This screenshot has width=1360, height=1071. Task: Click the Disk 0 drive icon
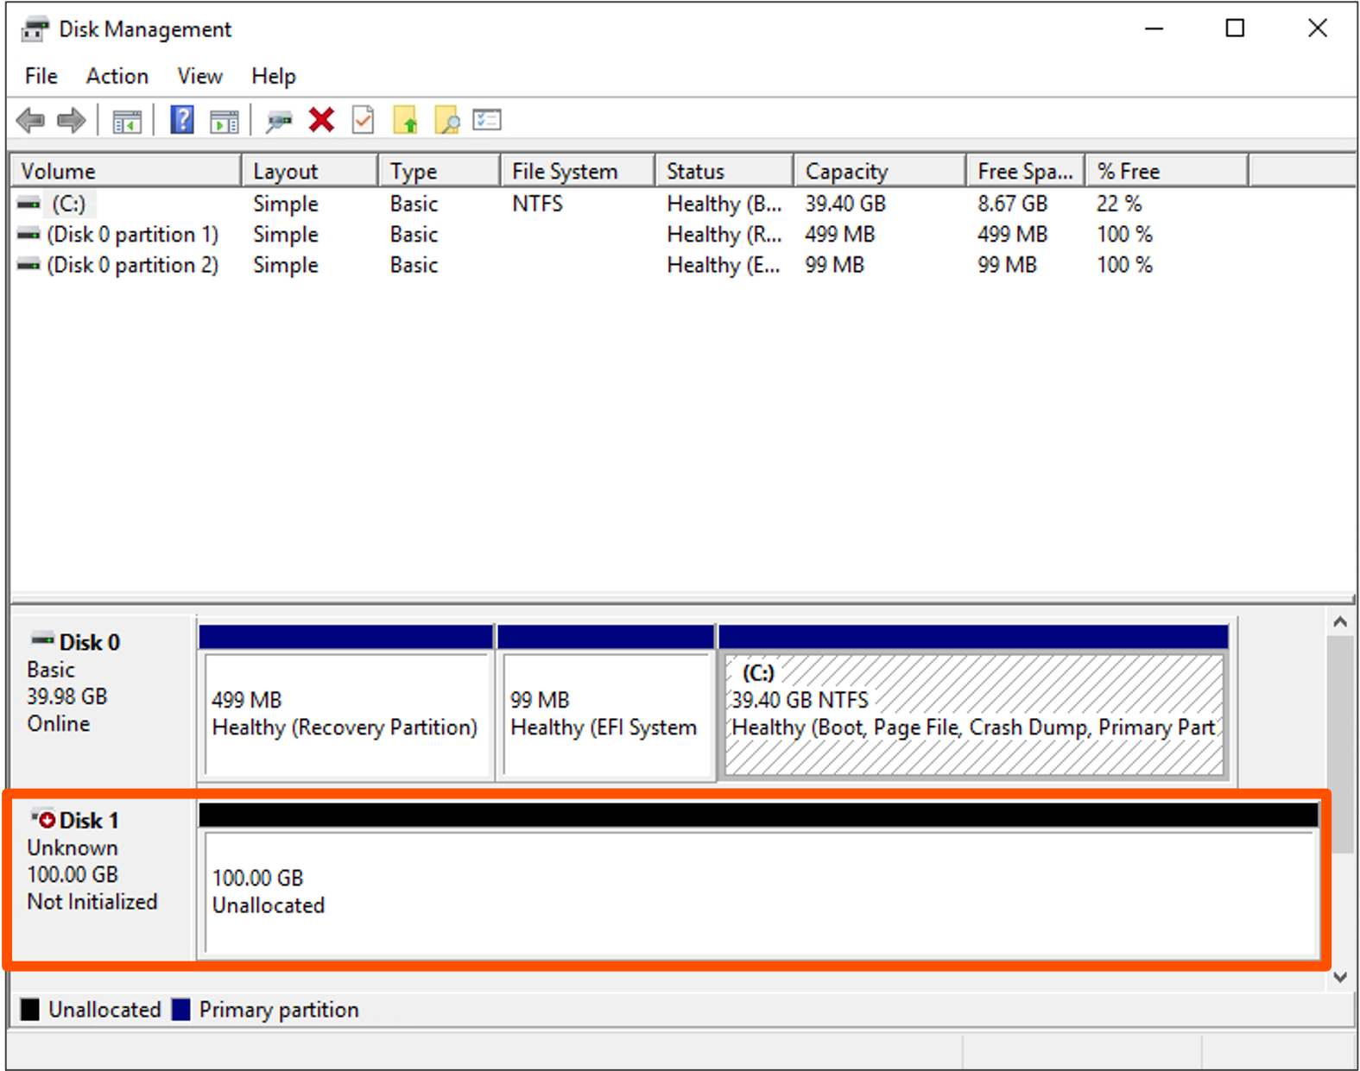pos(42,639)
